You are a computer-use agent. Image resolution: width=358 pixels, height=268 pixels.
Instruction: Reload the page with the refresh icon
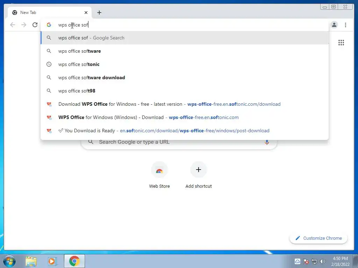(35, 25)
